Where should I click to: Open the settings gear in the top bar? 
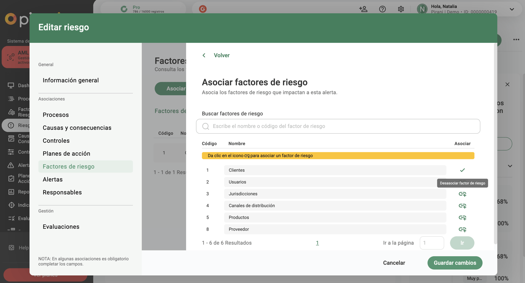pos(401,9)
